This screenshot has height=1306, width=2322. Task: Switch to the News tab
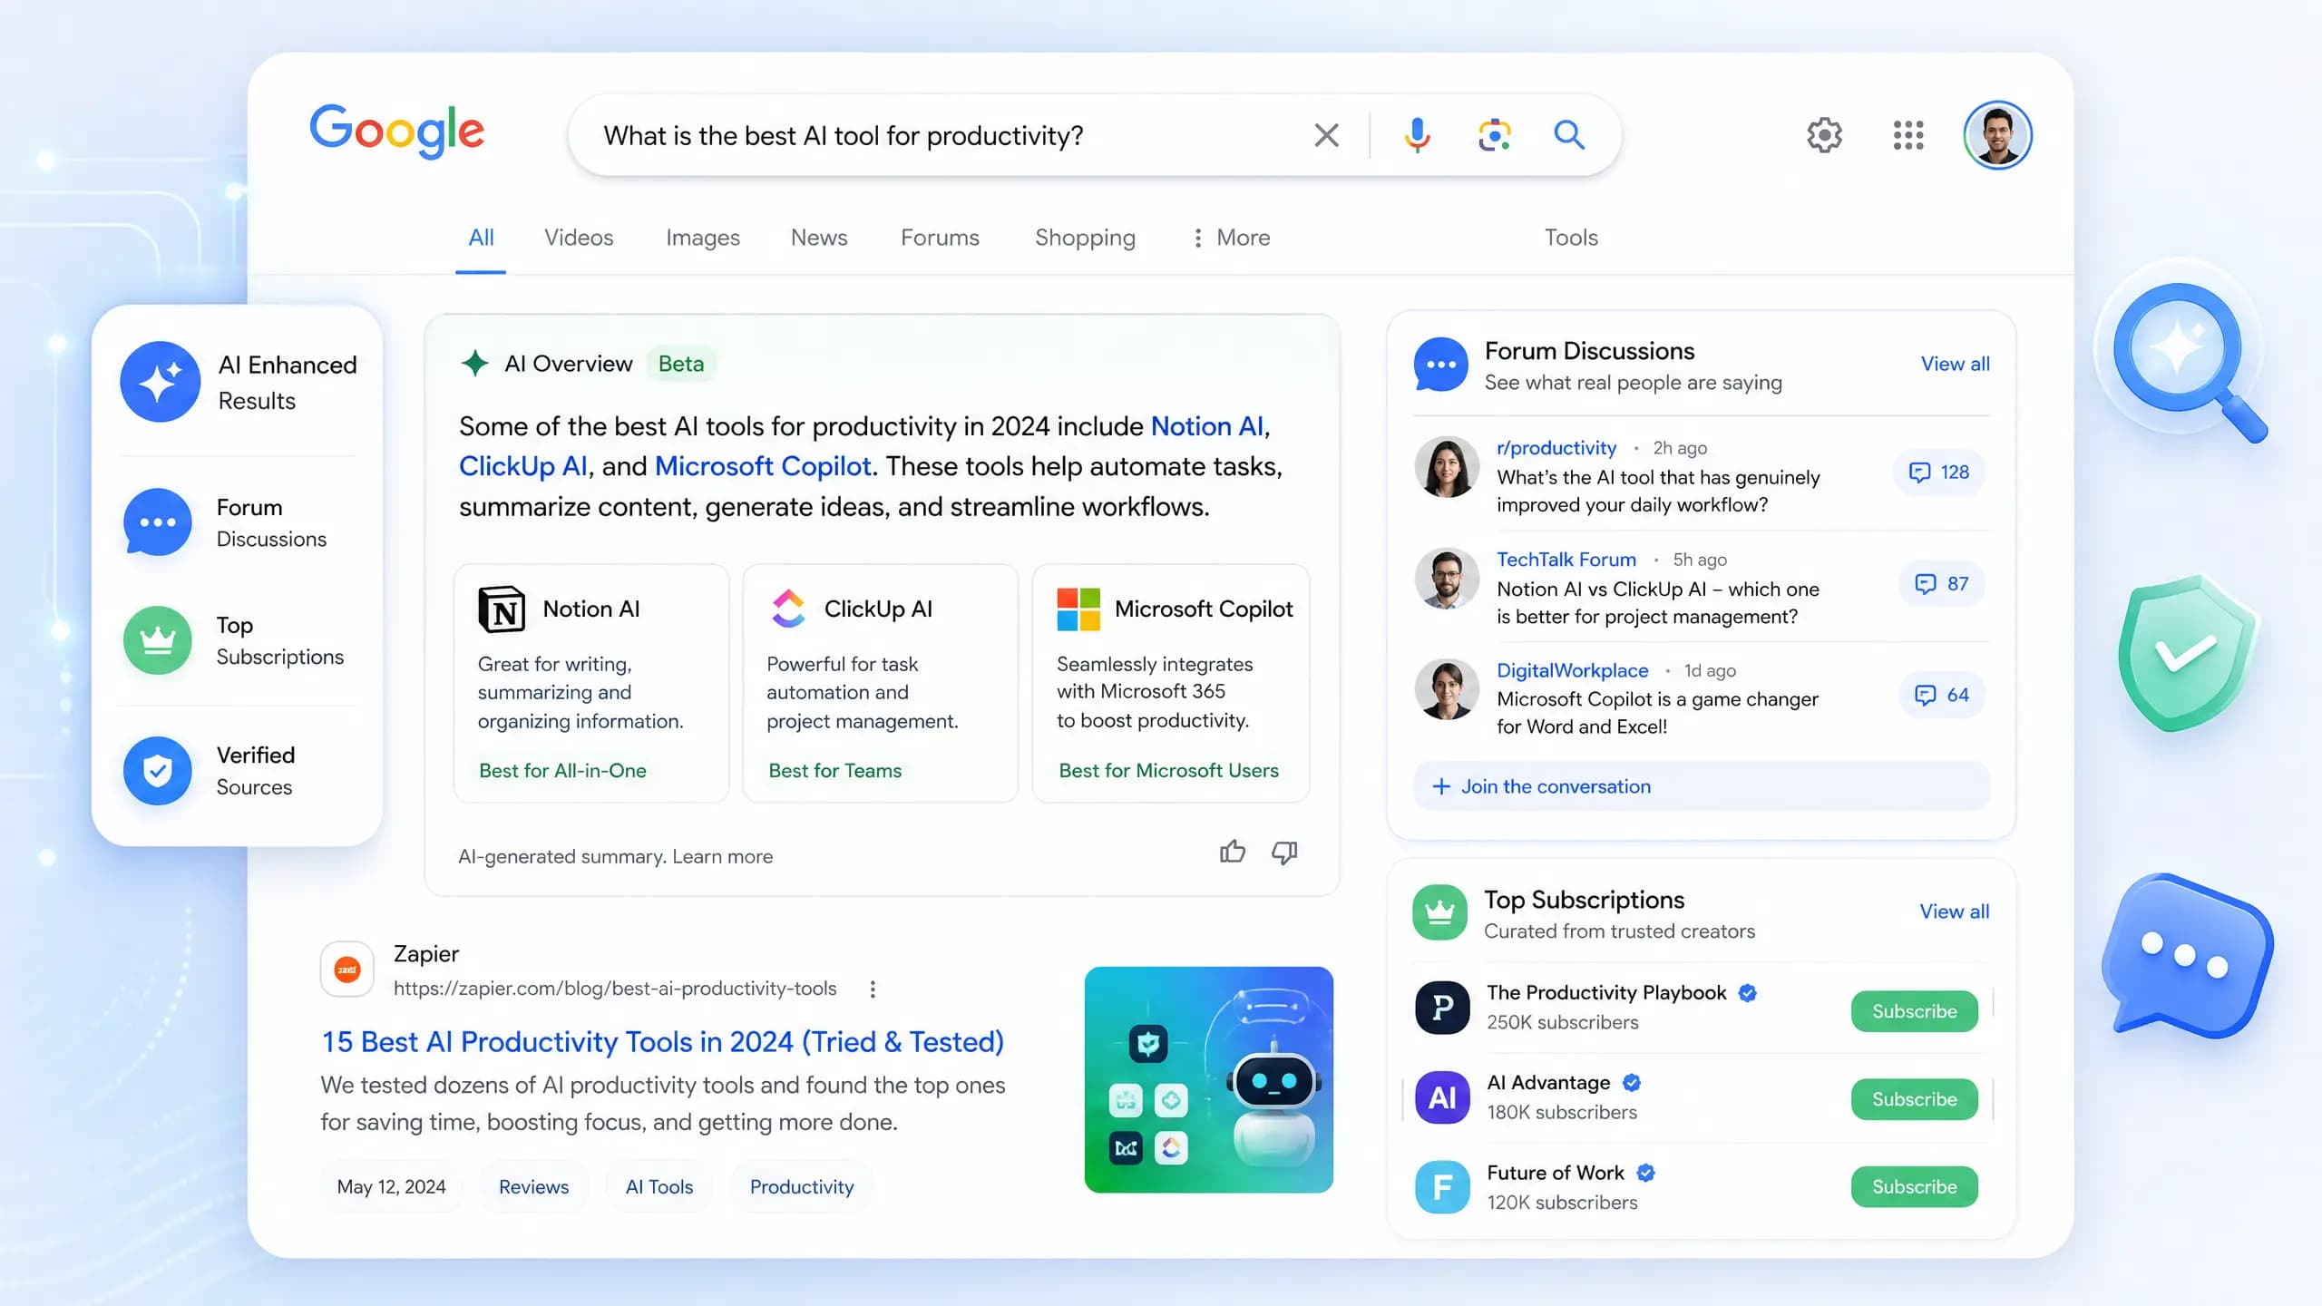coord(819,238)
